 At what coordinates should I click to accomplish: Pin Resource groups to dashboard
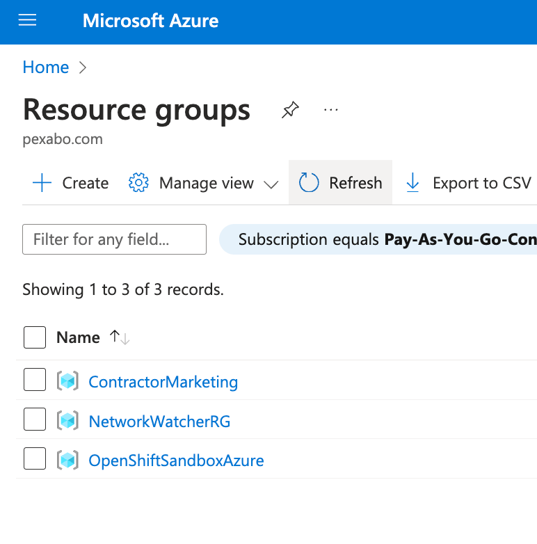tap(290, 110)
